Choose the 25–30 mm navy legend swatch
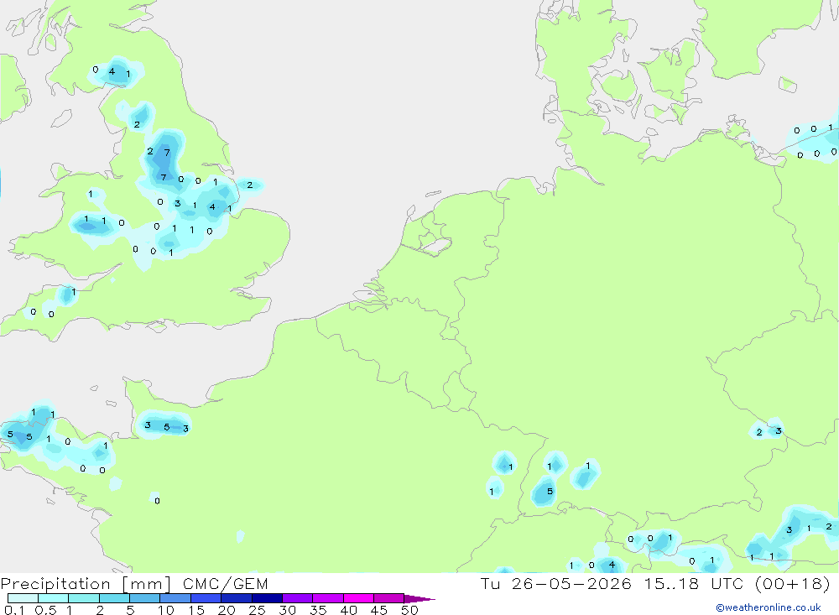839x615 pixels. (x=267, y=598)
